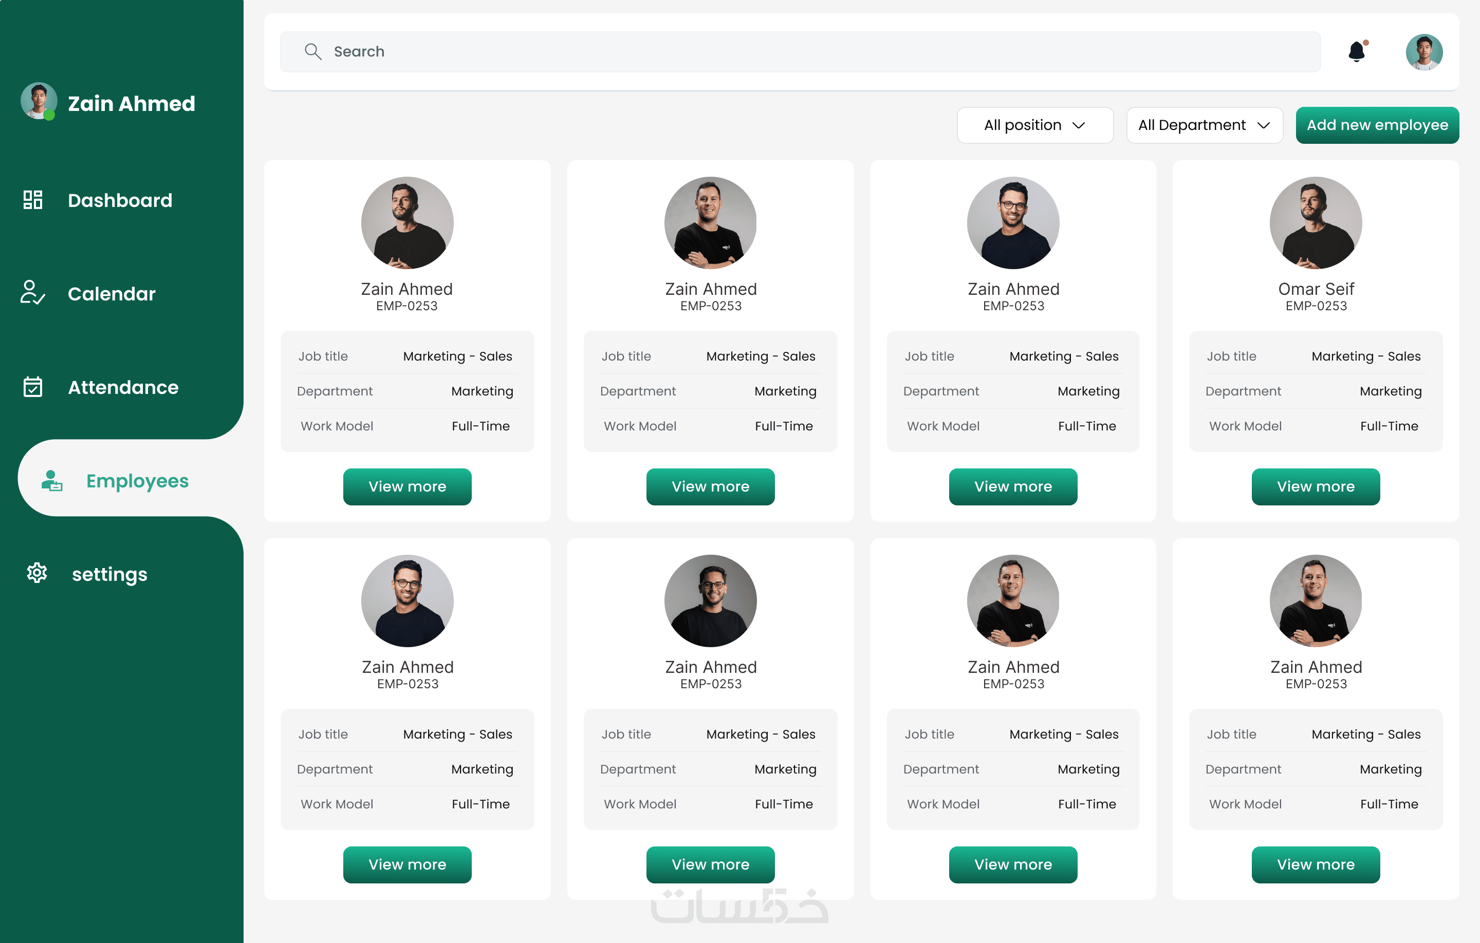Viewport: 1480px width, 943px height.
Task: Click the Dashboard grid icon
Action: click(32, 200)
